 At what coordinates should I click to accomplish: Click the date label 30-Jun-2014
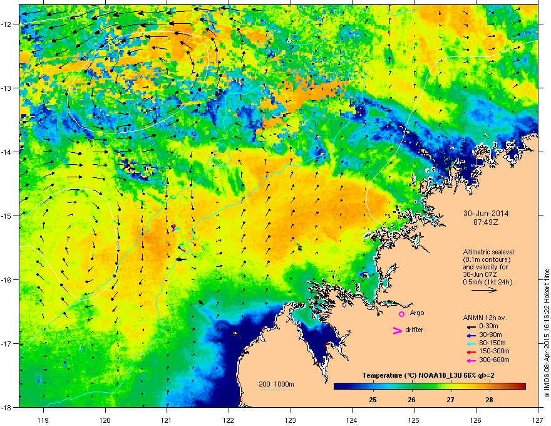coord(486,214)
